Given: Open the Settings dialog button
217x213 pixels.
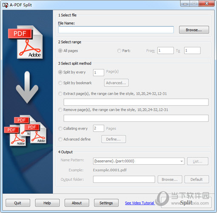Looking at the screenshot, I should tap(106, 203).
